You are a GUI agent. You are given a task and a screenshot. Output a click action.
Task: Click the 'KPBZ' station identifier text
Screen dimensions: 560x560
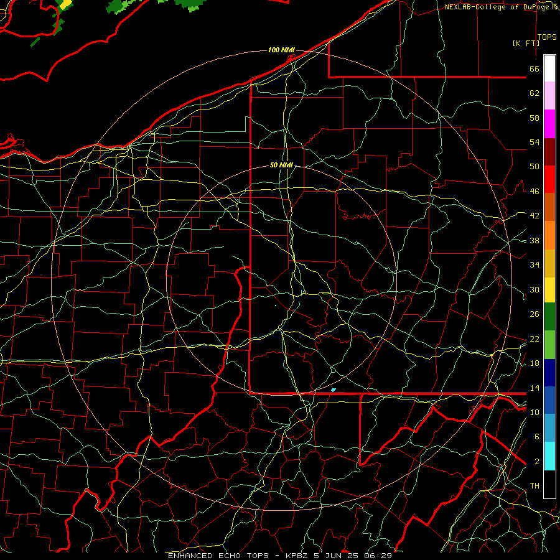(x=296, y=556)
